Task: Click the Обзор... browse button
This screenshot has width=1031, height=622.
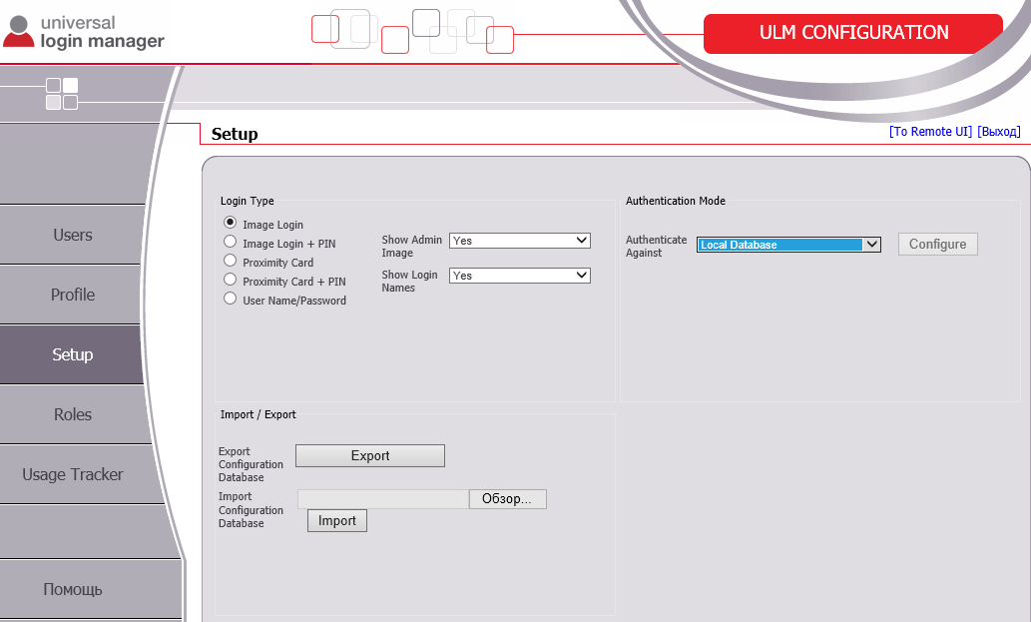Action: tap(507, 499)
